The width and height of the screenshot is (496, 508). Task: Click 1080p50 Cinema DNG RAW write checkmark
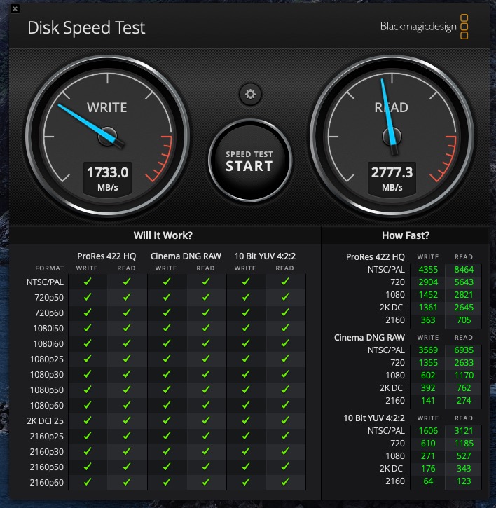167,390
